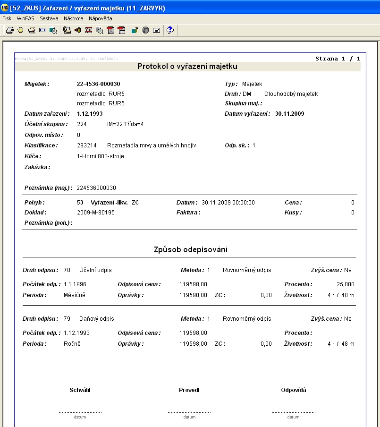This screenshot has width=380, height=427.
Task: Open the Nápověda menu
Action: tap(100, 18)
